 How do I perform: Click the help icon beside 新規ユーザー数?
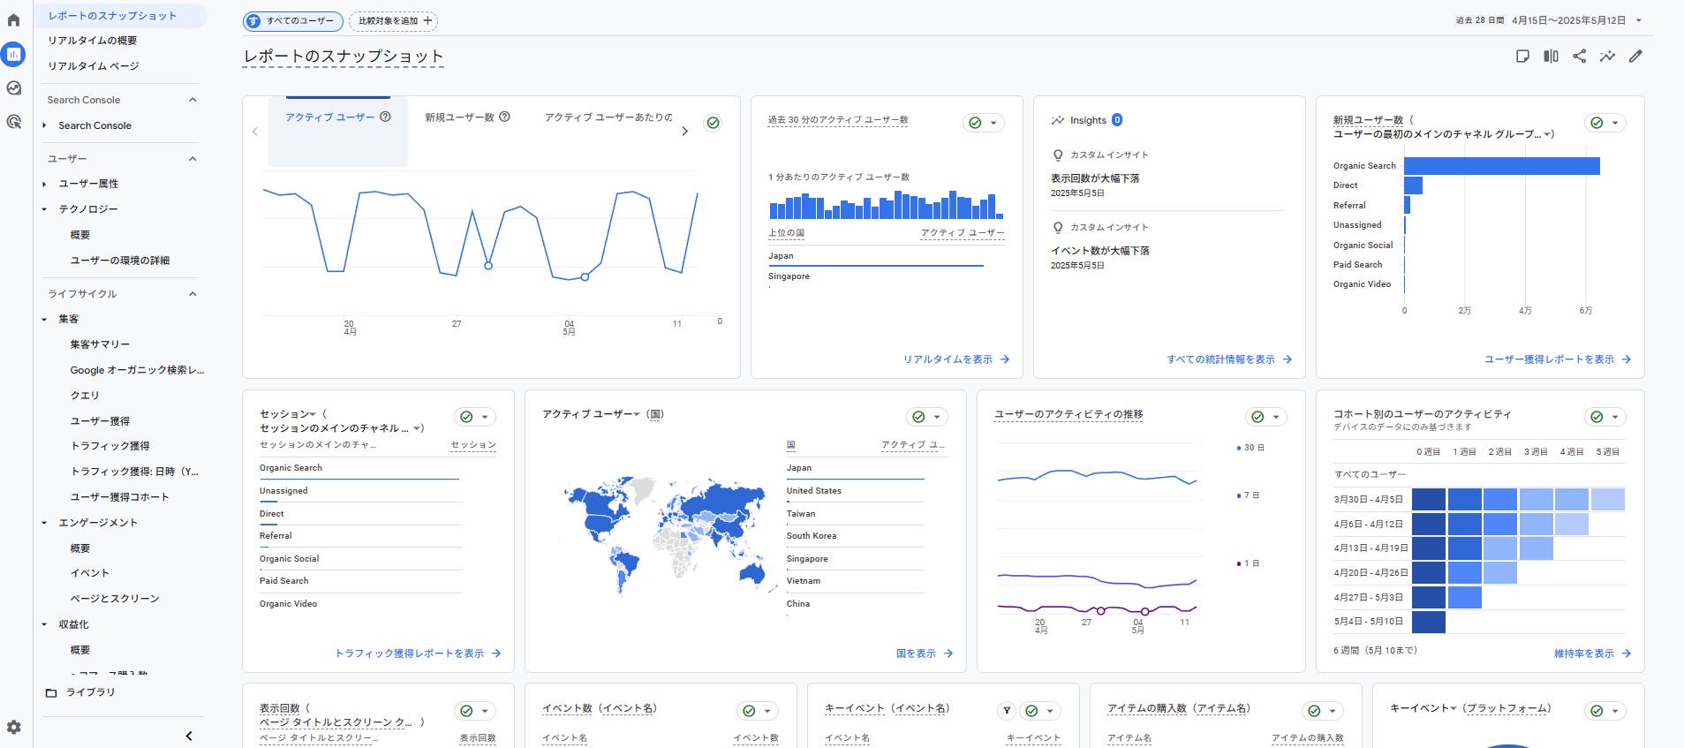[x=504, y=117]
